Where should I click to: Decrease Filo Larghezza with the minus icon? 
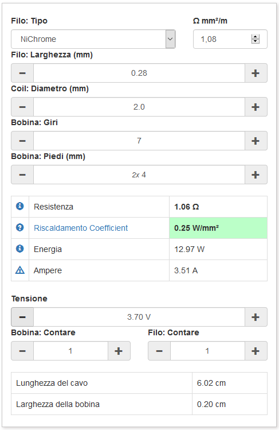tap(22, 73)
